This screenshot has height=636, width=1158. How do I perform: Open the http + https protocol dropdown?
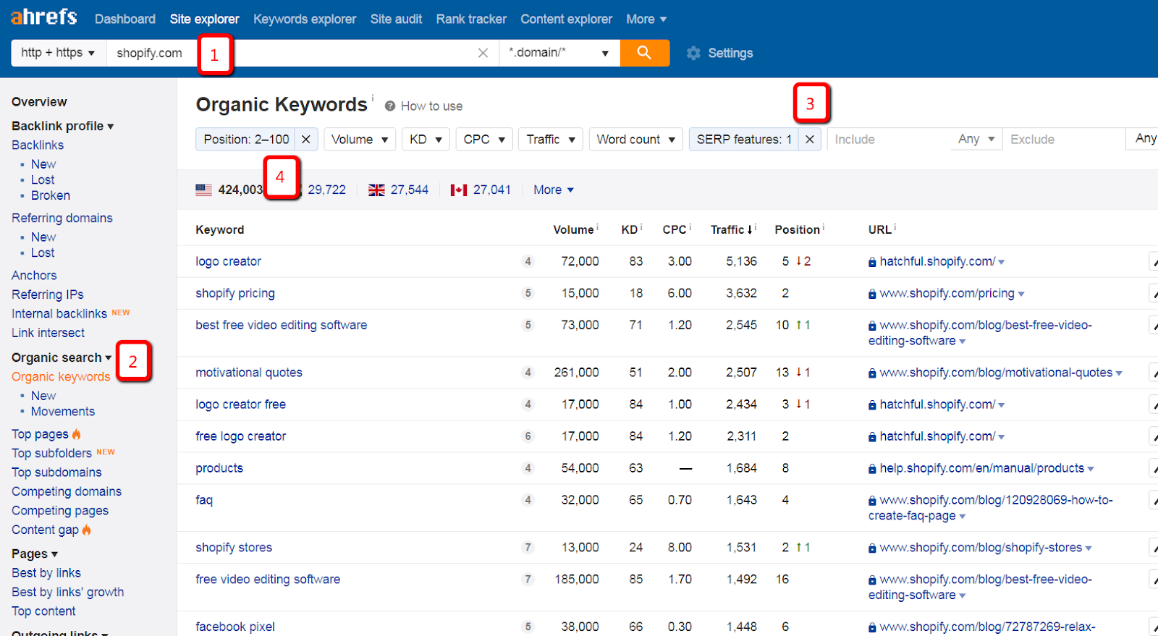58,53
